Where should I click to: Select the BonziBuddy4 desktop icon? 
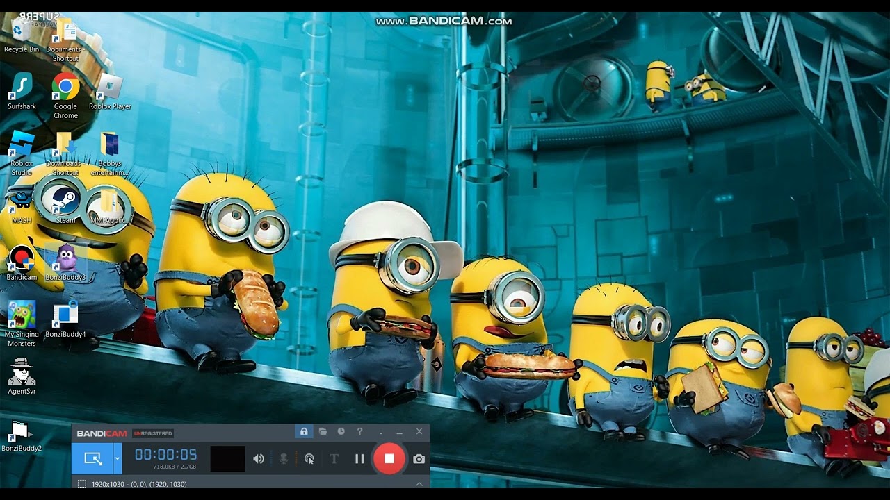click(x=65, y=319)
